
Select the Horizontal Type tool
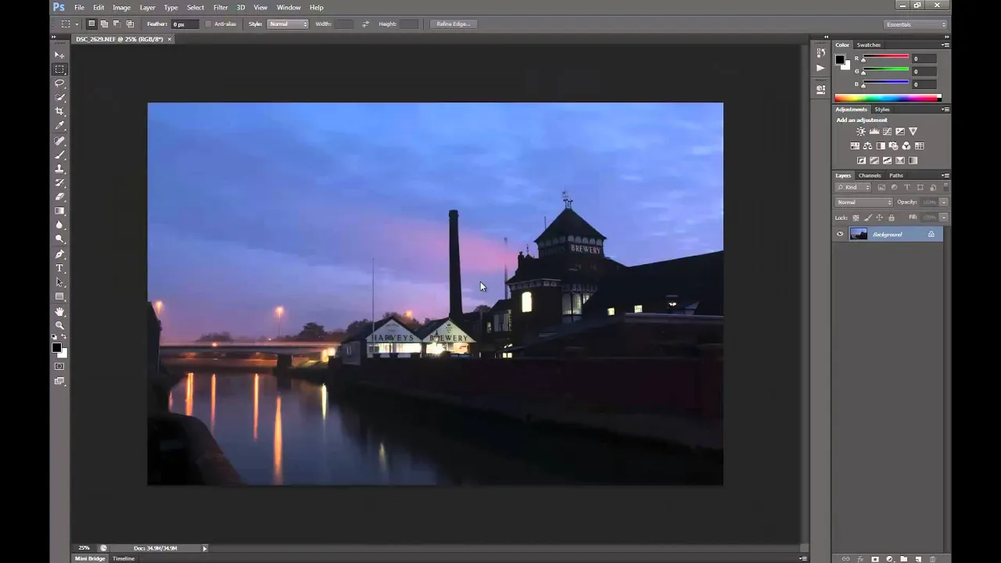click(x=59, y=268)
